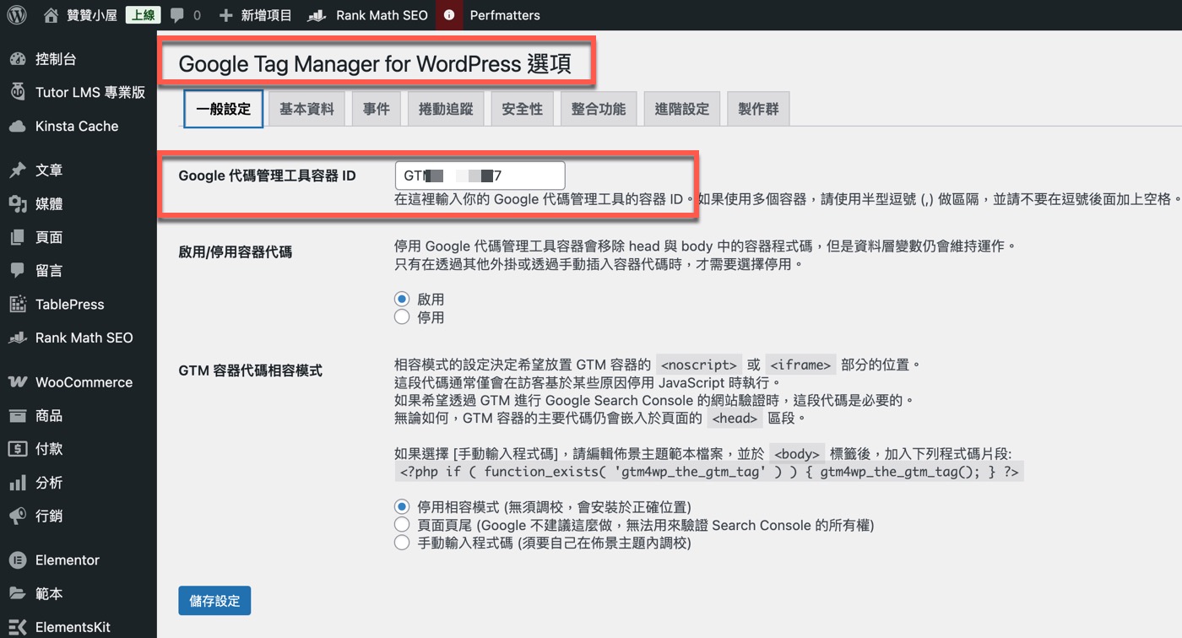The image size is (1182, 638).
Task: Click the 行銷 megaphone icon
Action: [x=18, y=516]
